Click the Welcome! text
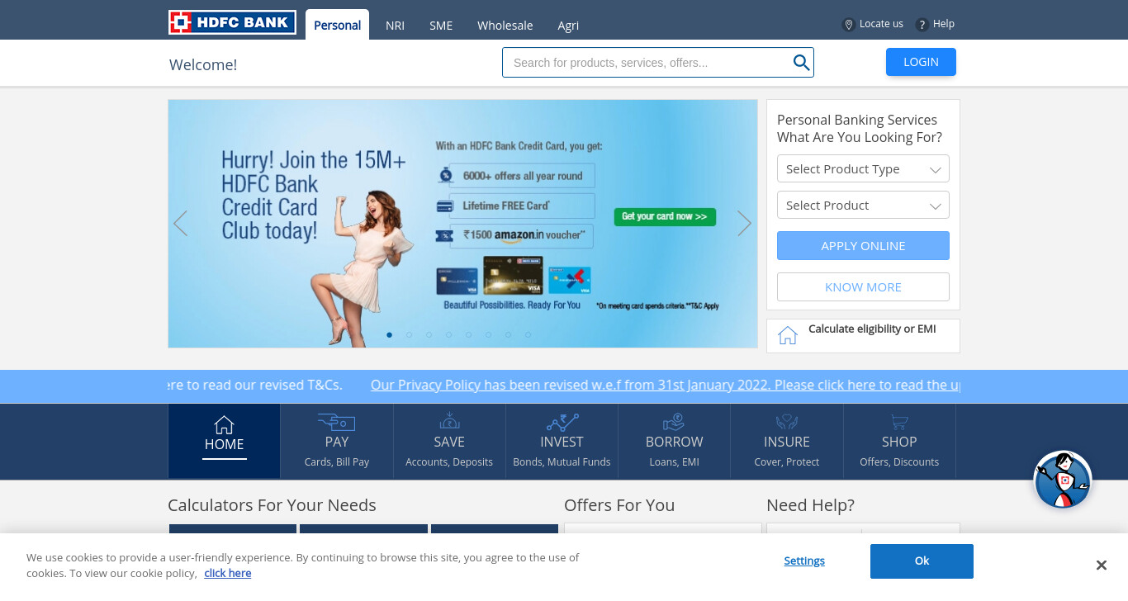This screenshot has width=1128, height=601. pyautogui.click(x=203, y=64)
